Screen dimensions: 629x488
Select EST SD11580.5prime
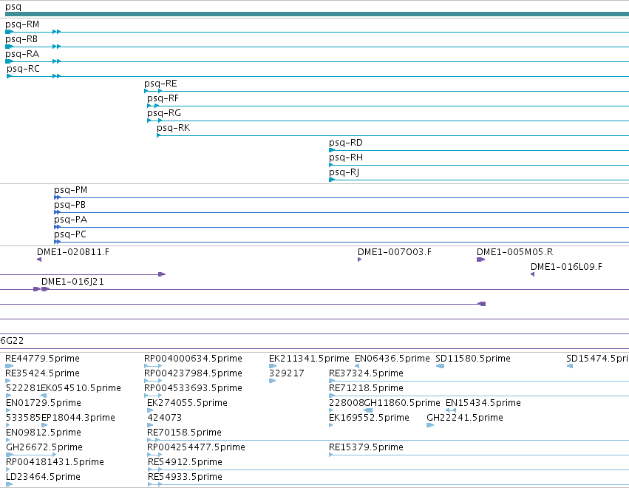click(x=473, y=359)
